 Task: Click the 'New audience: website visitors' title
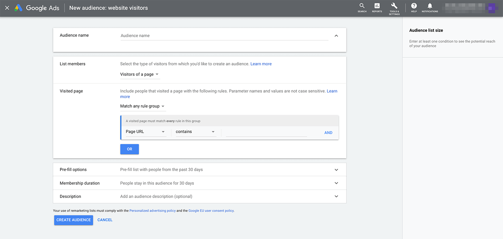click(x=109, y=8)
